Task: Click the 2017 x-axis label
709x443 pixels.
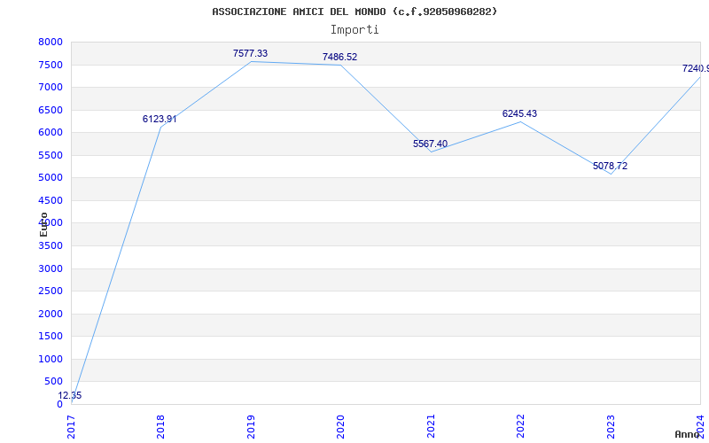Action: (x=71, y=426)
